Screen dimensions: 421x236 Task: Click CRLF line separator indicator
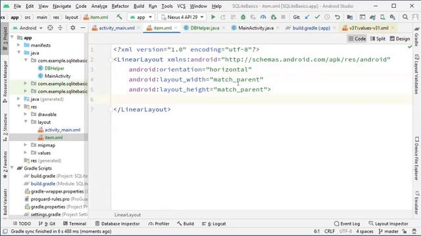[x=330, y=231]
